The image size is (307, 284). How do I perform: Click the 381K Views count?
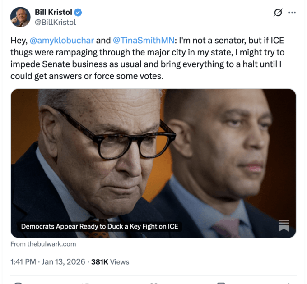click(x=110, y=261)
